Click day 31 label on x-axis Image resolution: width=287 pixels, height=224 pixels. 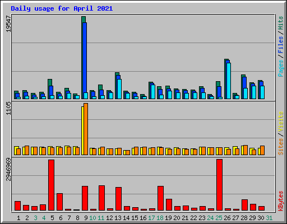click(x=269, y=218)
